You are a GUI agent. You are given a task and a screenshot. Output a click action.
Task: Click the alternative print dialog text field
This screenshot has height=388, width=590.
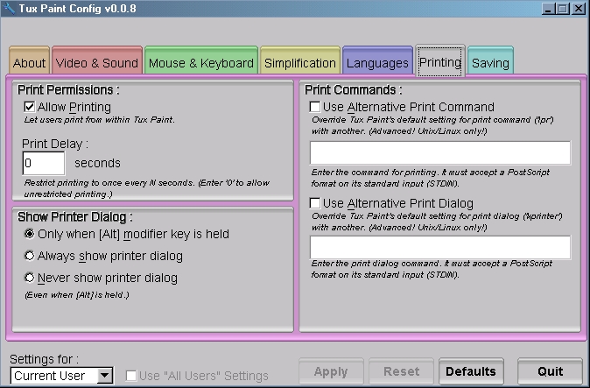pos(439,248)
